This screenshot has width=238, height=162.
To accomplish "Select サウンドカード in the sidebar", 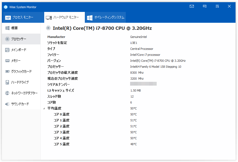I will (21, 104).
